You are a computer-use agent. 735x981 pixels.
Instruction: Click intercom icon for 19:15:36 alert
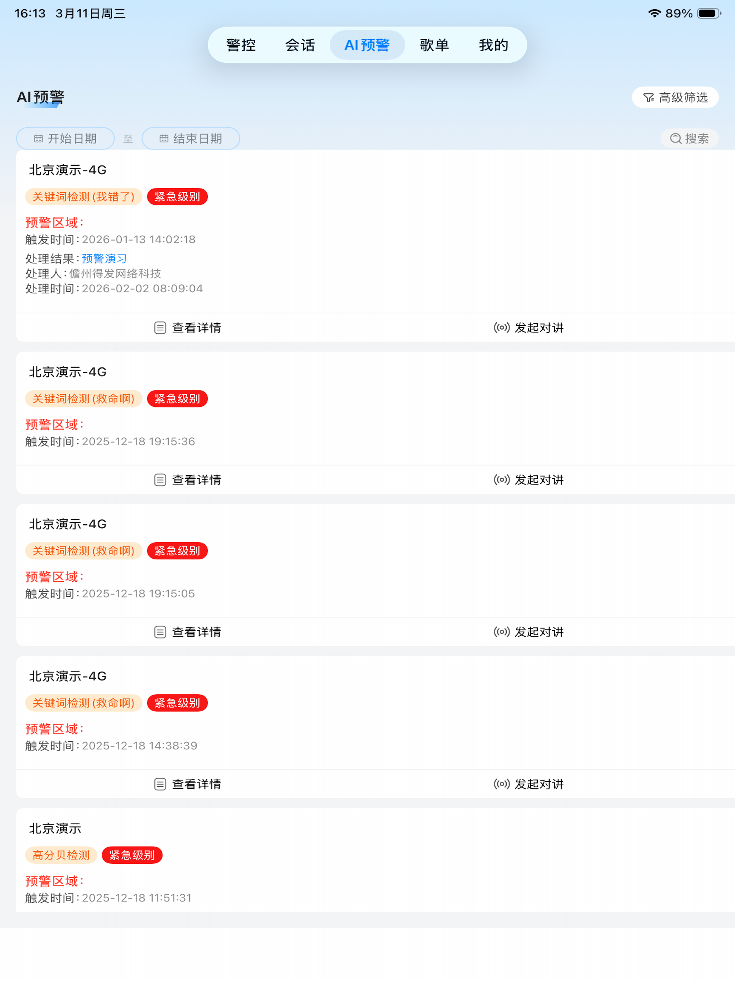[x=501, y=480]
